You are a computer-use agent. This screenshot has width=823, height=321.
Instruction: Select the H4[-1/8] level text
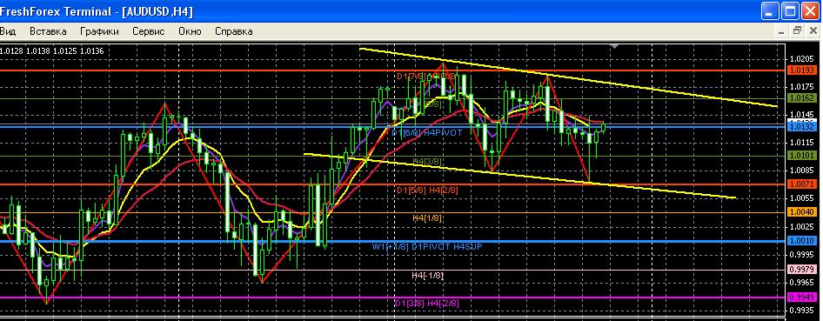(428, 276)
